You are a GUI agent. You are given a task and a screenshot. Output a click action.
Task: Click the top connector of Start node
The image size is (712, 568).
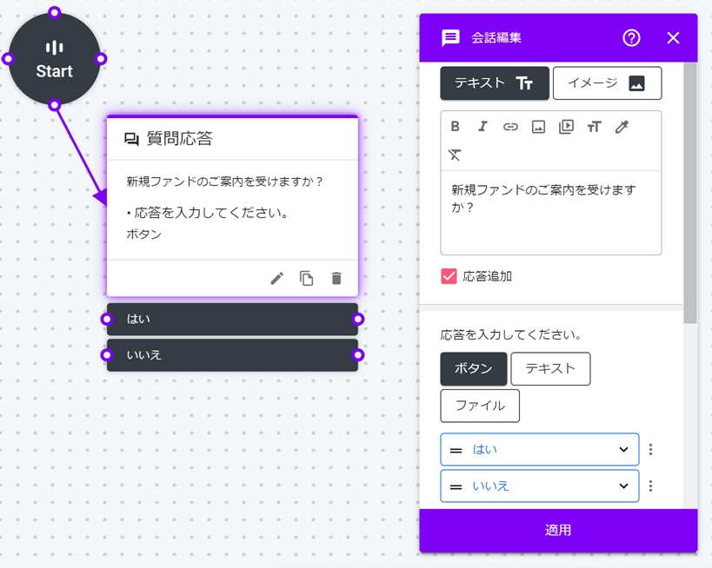coord(55,12)
